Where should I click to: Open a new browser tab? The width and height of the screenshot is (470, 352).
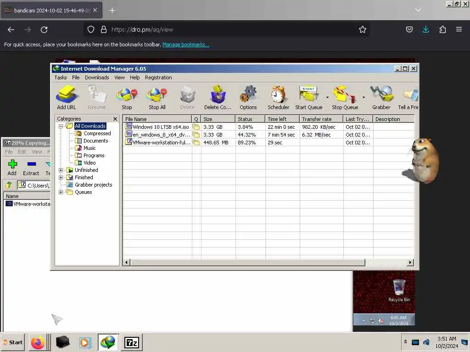(112, 11)
